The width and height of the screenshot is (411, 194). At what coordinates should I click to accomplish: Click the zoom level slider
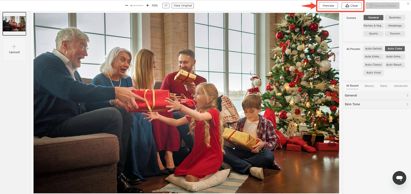click(x=137, y=5)
